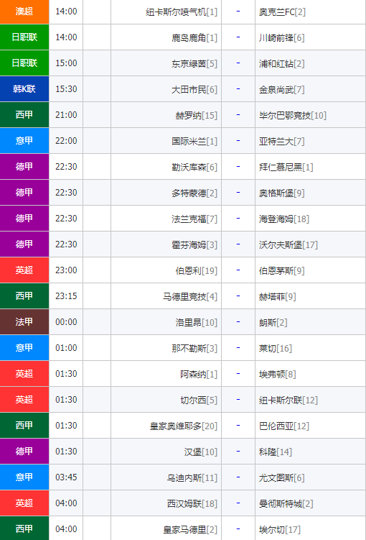This screenshot has width=366, height=540.
Task: Click team 霍芬海姆[3]
Action: coord(194,245)
